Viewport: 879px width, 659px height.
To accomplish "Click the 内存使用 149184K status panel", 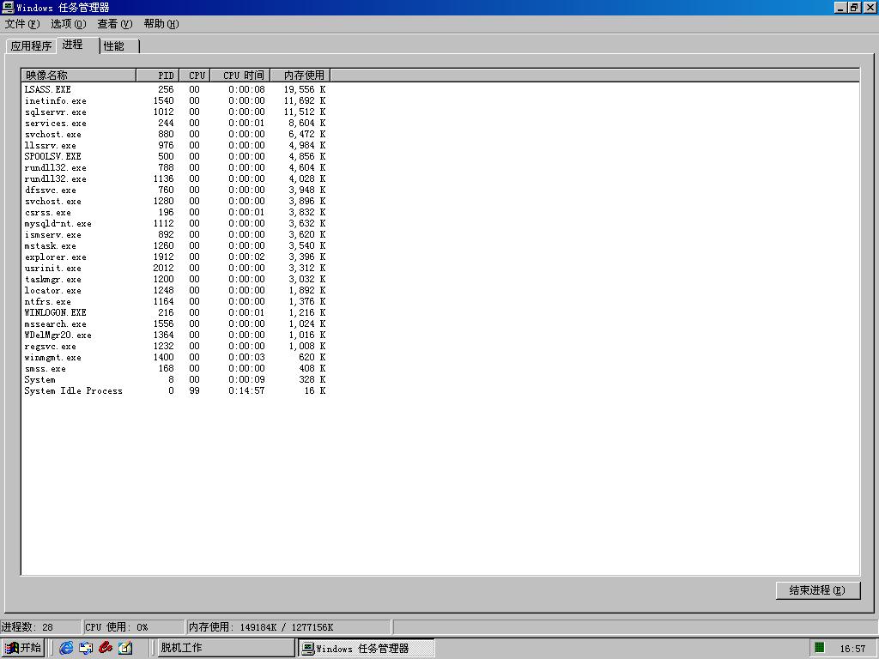I will 288,627.
